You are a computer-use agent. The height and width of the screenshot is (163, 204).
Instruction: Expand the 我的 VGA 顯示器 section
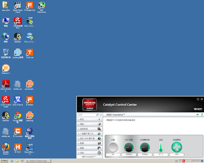click(90, 139)
